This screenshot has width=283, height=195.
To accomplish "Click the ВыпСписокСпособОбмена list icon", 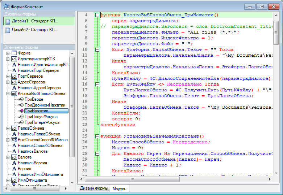I will 14,140.
